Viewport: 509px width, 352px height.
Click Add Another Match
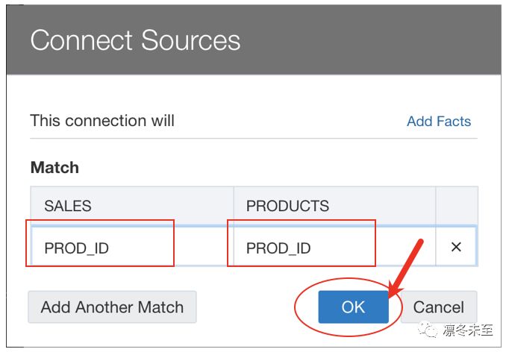(112, 307)
